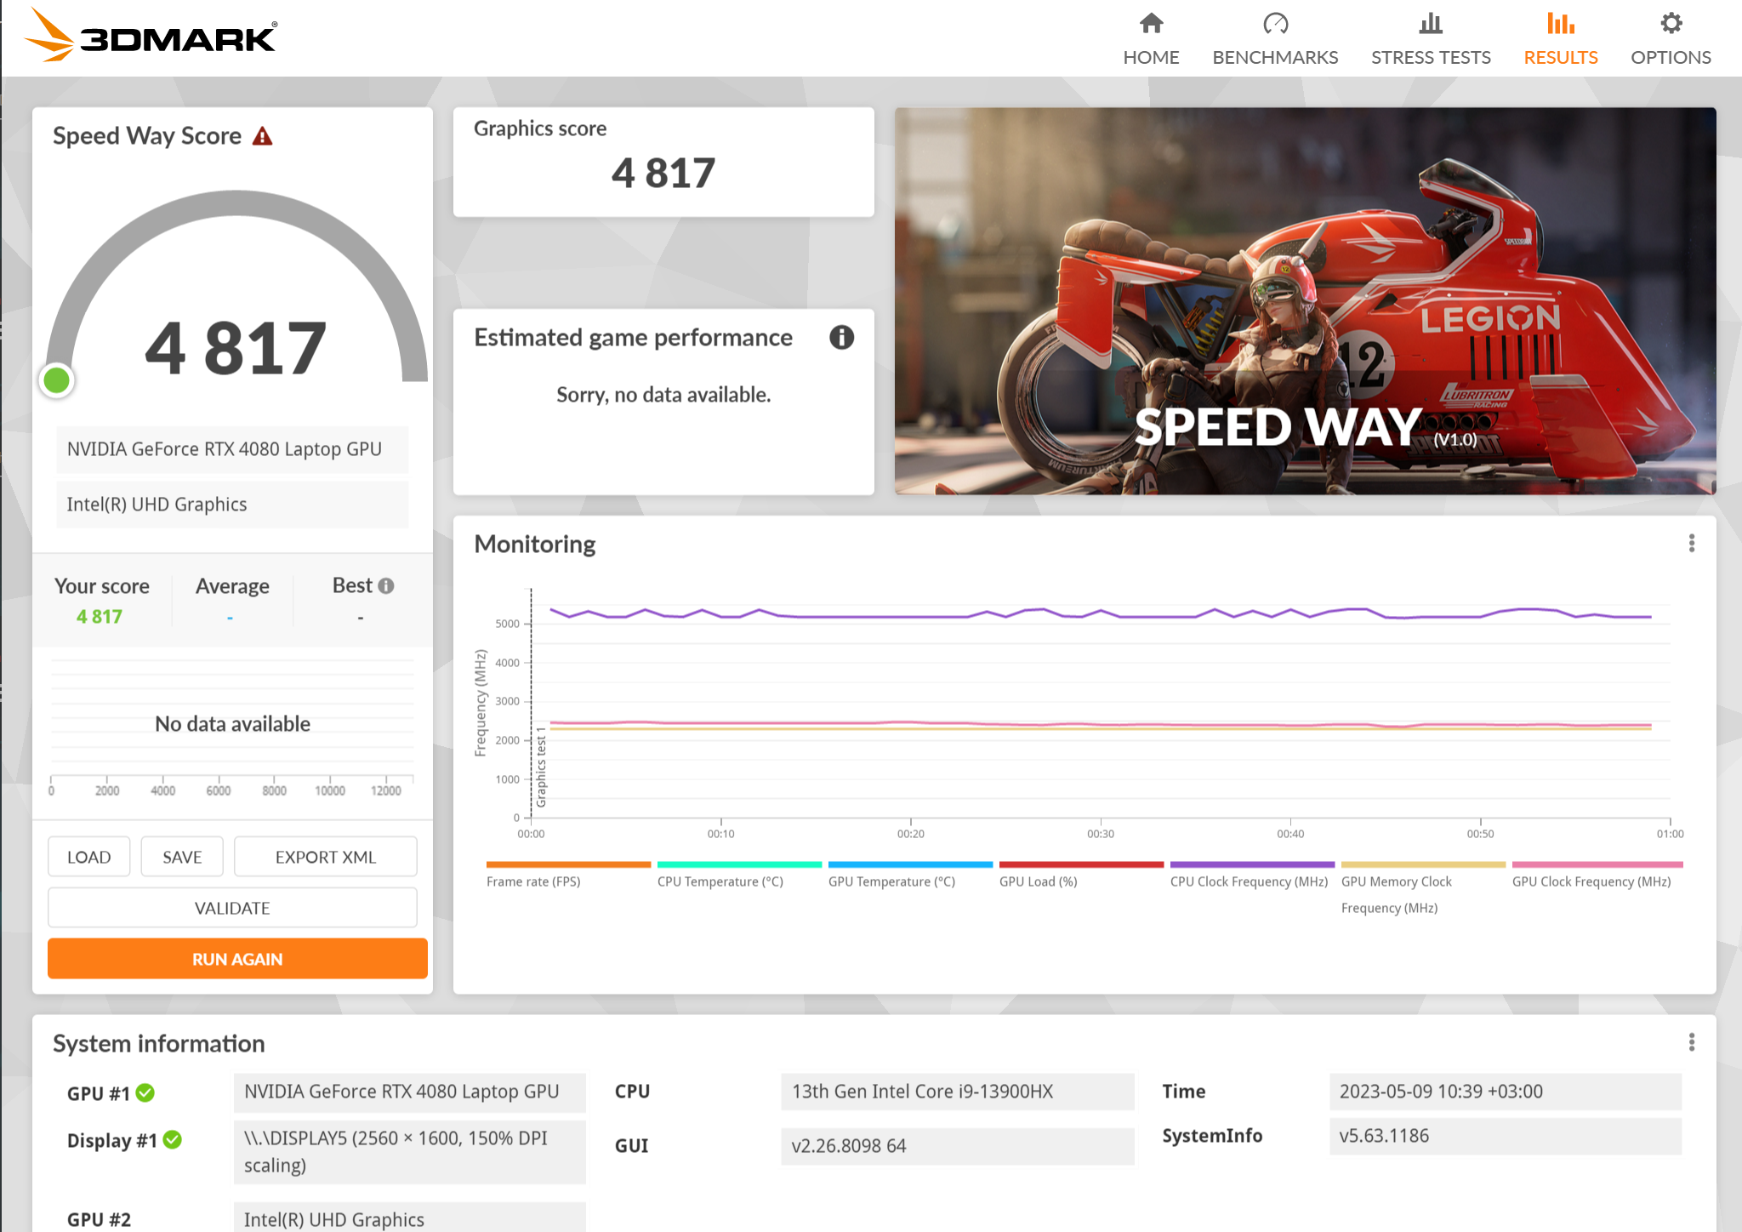The image size is (1742, 1232).
Task: Click the green marker on the score gauge
Action: pos(57,380)
